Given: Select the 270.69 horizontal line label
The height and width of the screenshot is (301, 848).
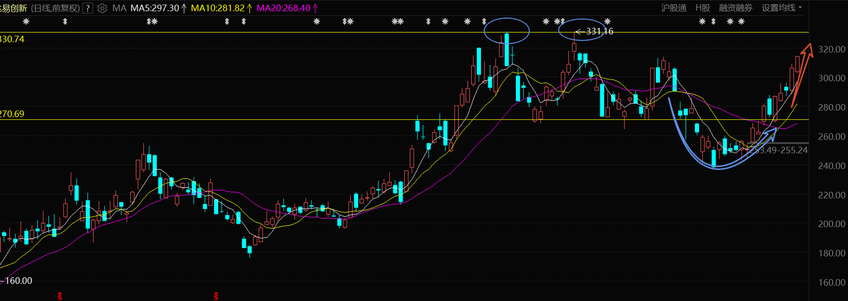Looking at the screenshot, I should (x=12, y=114).
